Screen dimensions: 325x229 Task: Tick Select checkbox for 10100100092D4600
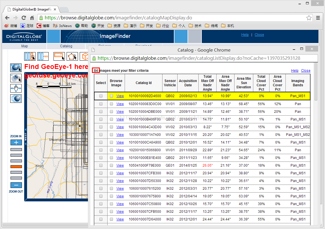101,96
